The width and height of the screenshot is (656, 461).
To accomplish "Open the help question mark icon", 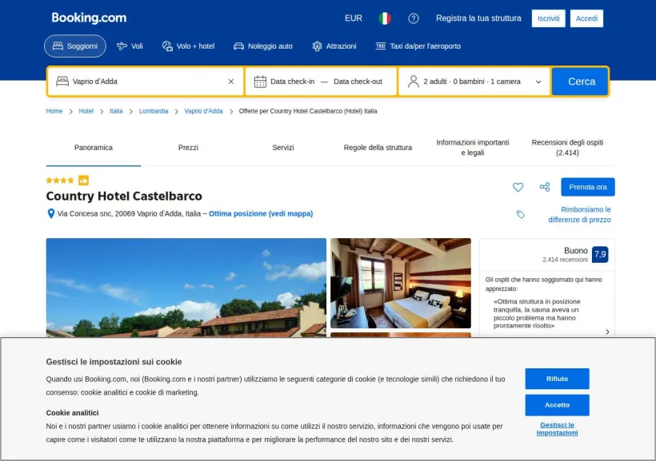I will 414,18.
